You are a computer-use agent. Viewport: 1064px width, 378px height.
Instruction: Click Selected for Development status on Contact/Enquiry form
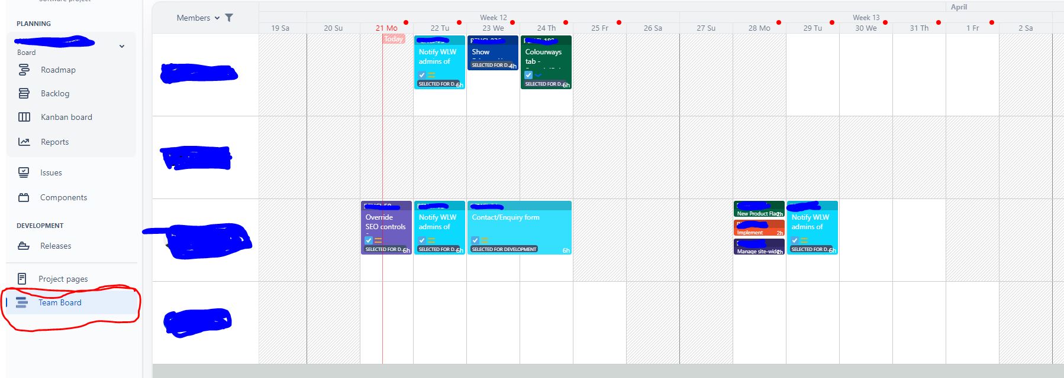(x=504, y=249)
